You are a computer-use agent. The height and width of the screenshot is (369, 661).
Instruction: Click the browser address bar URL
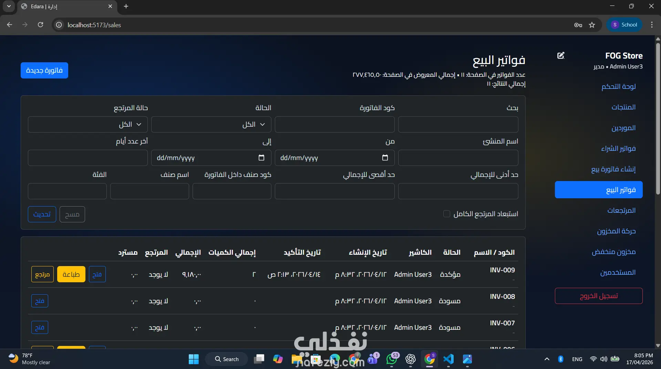(94, 25)
